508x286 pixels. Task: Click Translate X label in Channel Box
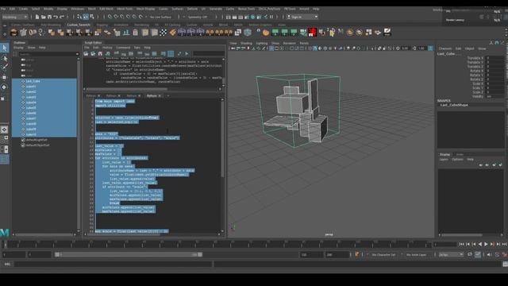point(475,58)
